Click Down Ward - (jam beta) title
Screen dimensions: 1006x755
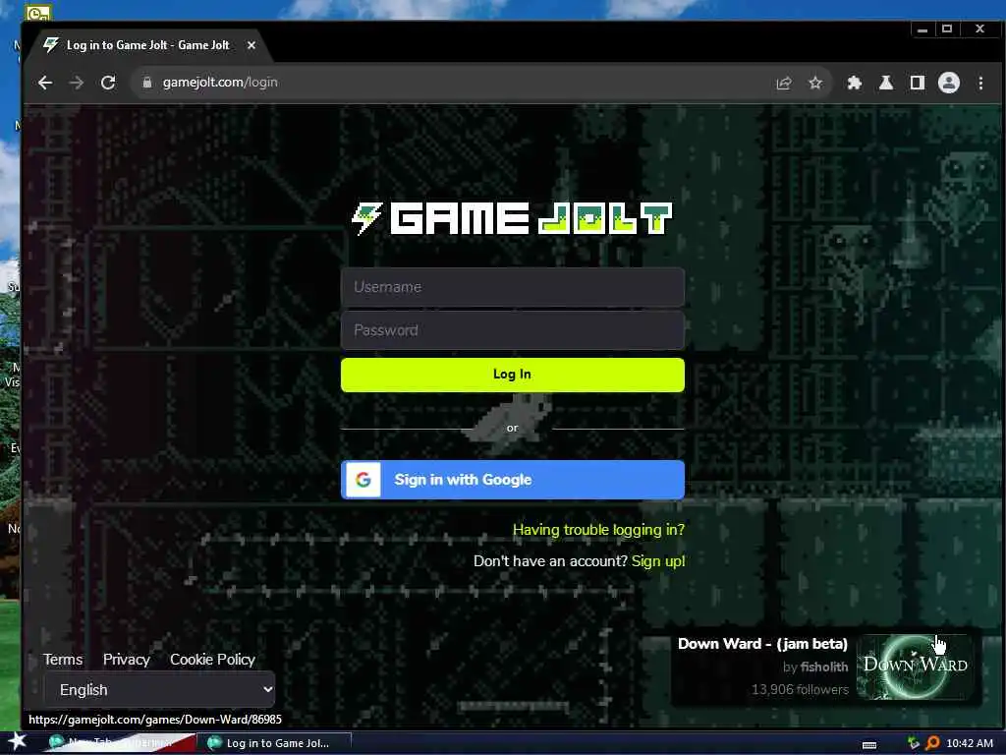coord(762,644)
